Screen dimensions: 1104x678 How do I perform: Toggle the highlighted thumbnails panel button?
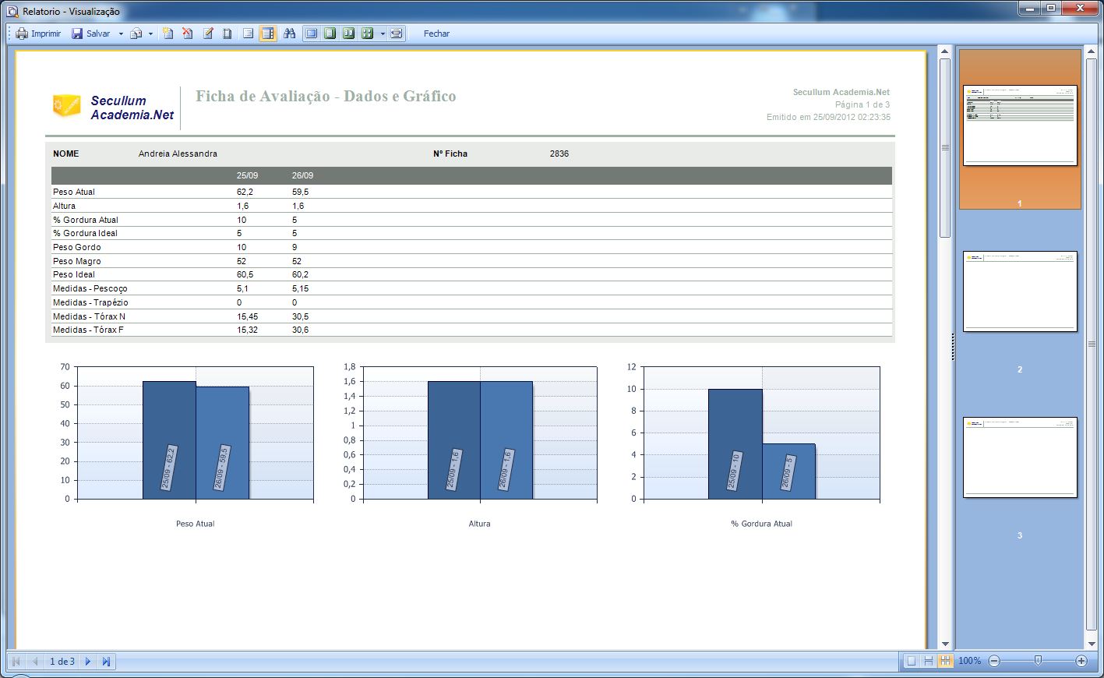click(268, 34)
